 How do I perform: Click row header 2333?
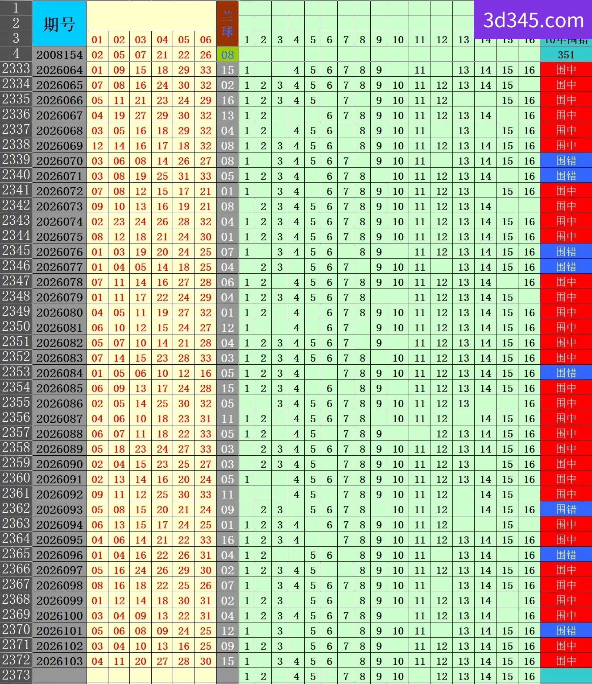(x=16, y=69)
